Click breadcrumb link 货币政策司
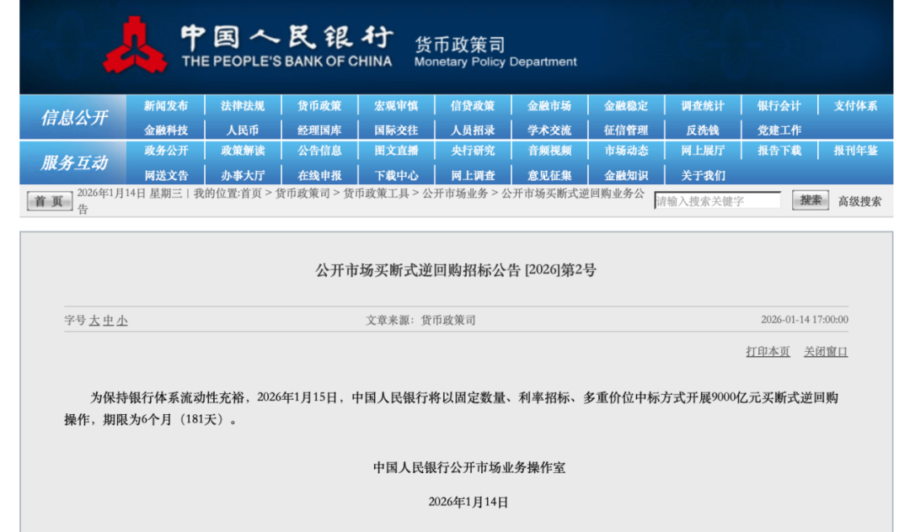This screenshot has width=910, height=532. tap(302, 194)
